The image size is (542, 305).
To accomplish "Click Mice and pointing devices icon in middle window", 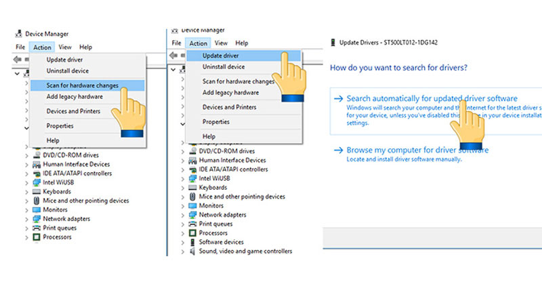I will 192,197.
